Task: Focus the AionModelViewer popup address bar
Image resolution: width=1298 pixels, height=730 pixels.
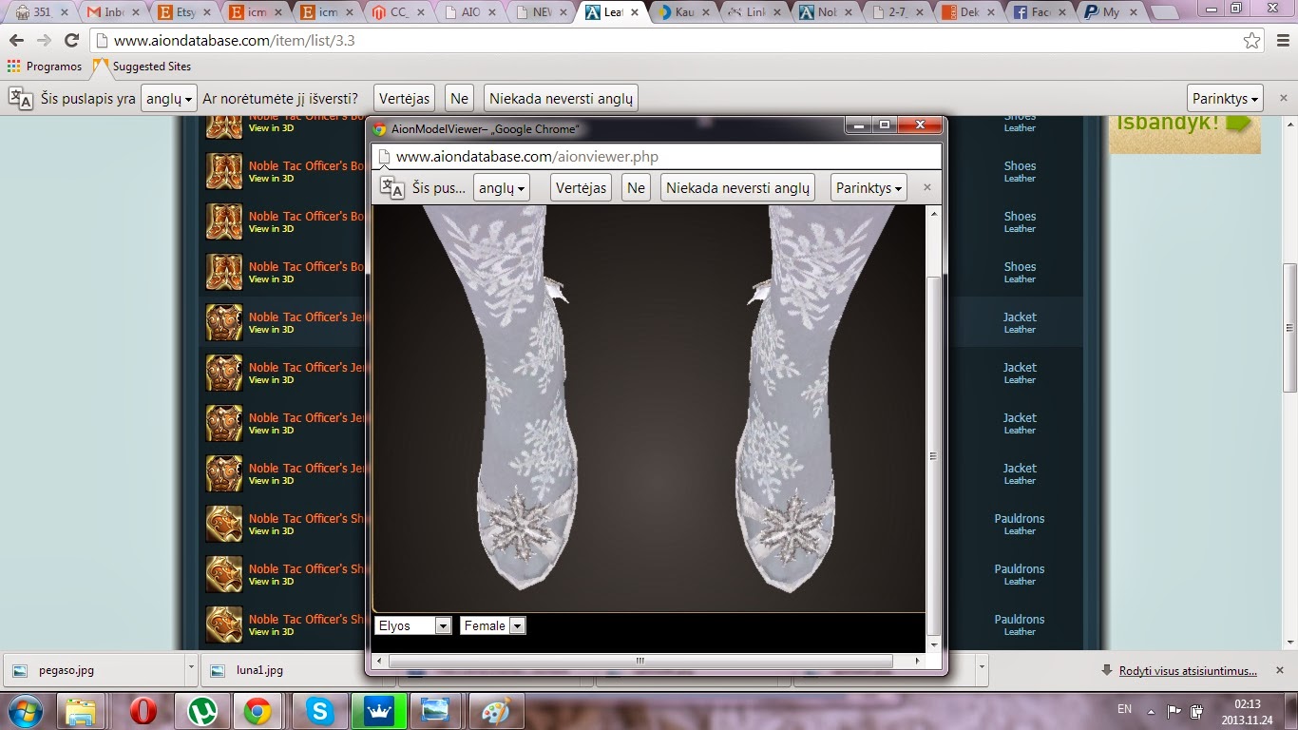Action: tap(656, 157)
